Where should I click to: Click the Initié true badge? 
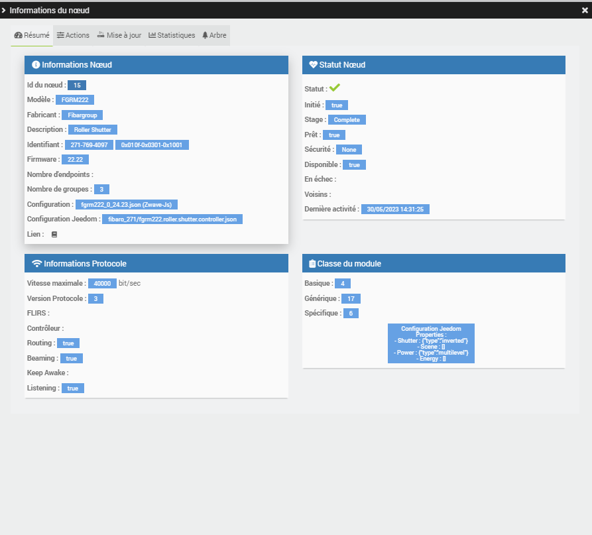point(337,105)
